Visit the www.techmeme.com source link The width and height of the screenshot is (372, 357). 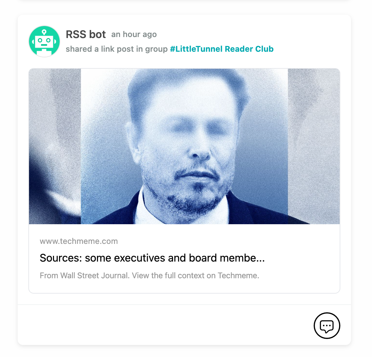pos(79,241)
